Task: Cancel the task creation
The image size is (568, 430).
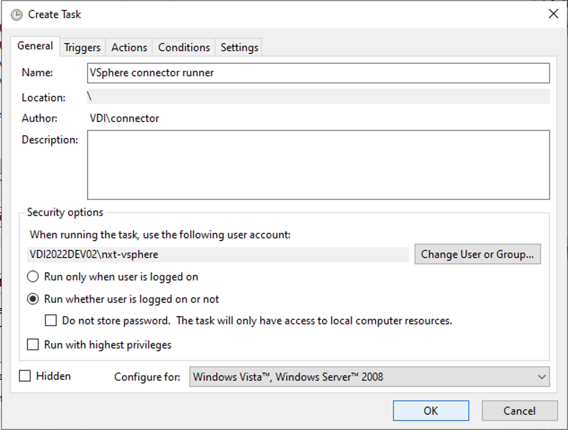Action: click(519, 411)
